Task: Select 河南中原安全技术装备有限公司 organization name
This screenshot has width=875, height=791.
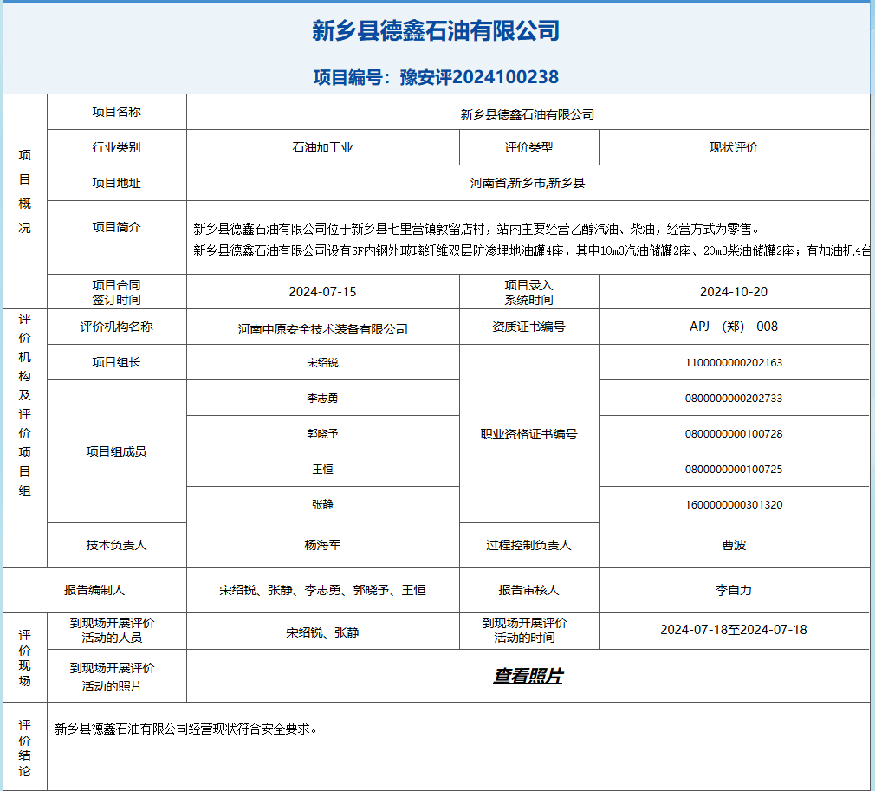Action: click(x=322, y=329)
